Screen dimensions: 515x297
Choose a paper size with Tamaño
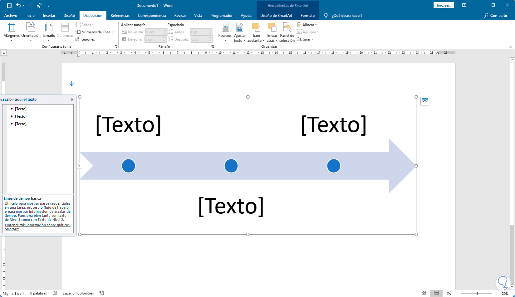pos(49,32)
